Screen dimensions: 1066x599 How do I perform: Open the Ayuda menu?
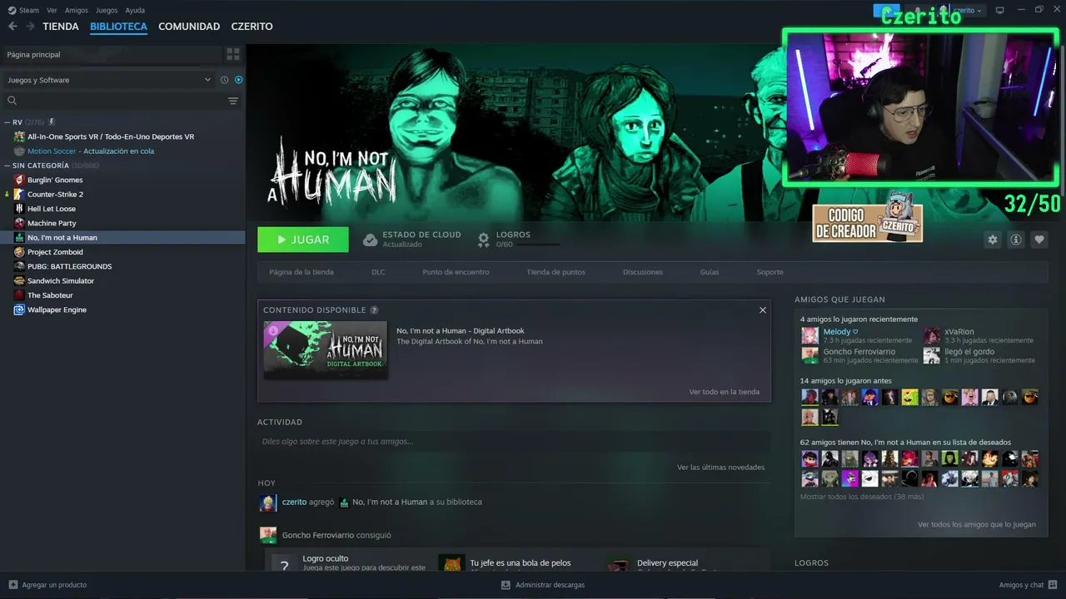tap(135, 10)
